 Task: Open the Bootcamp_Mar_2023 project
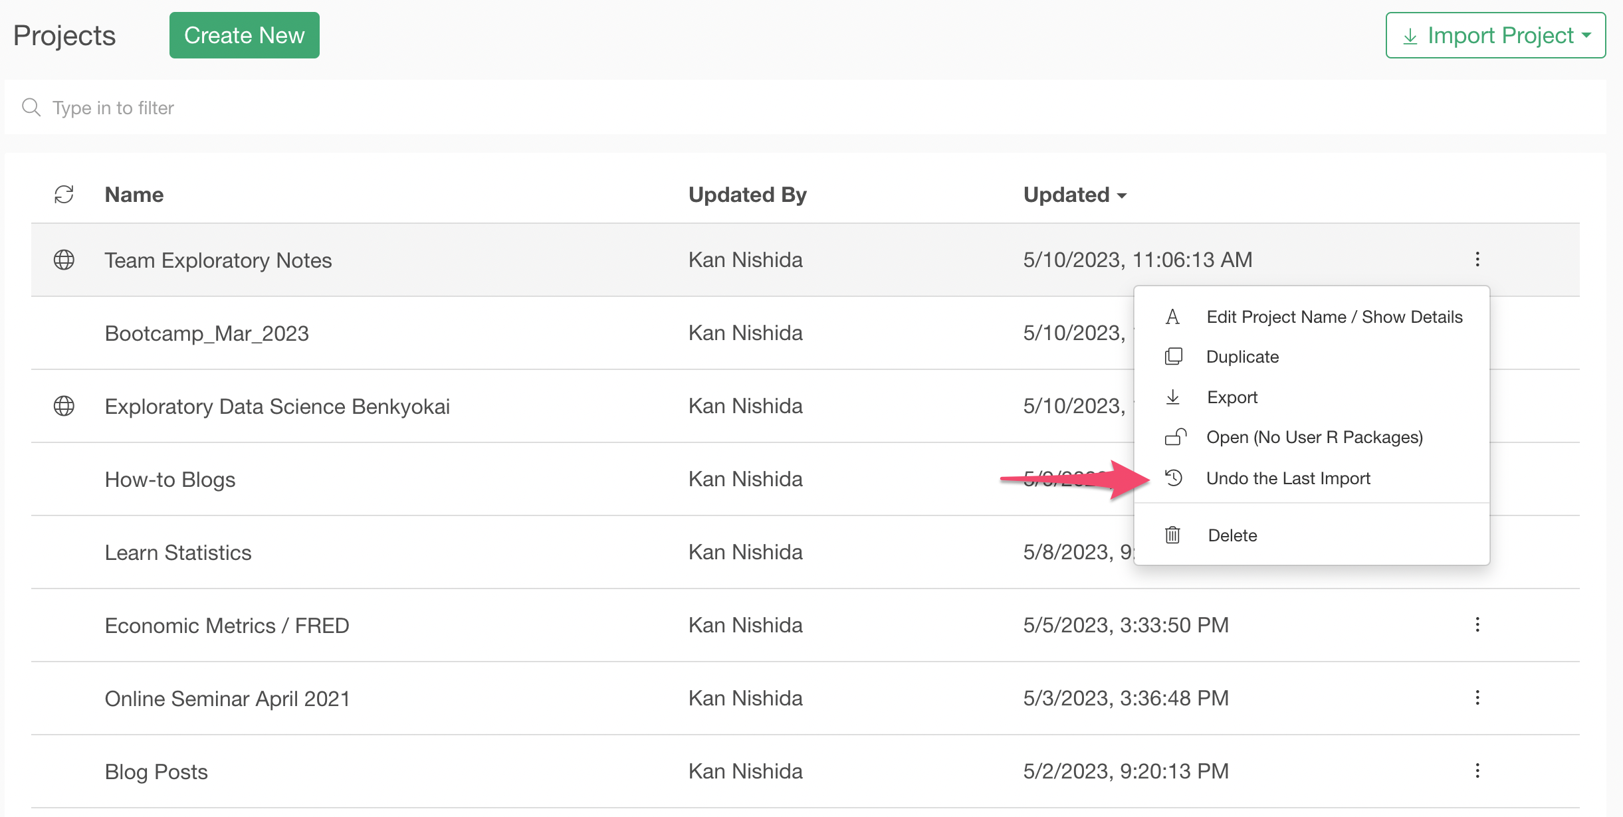(x=207, y=333)
